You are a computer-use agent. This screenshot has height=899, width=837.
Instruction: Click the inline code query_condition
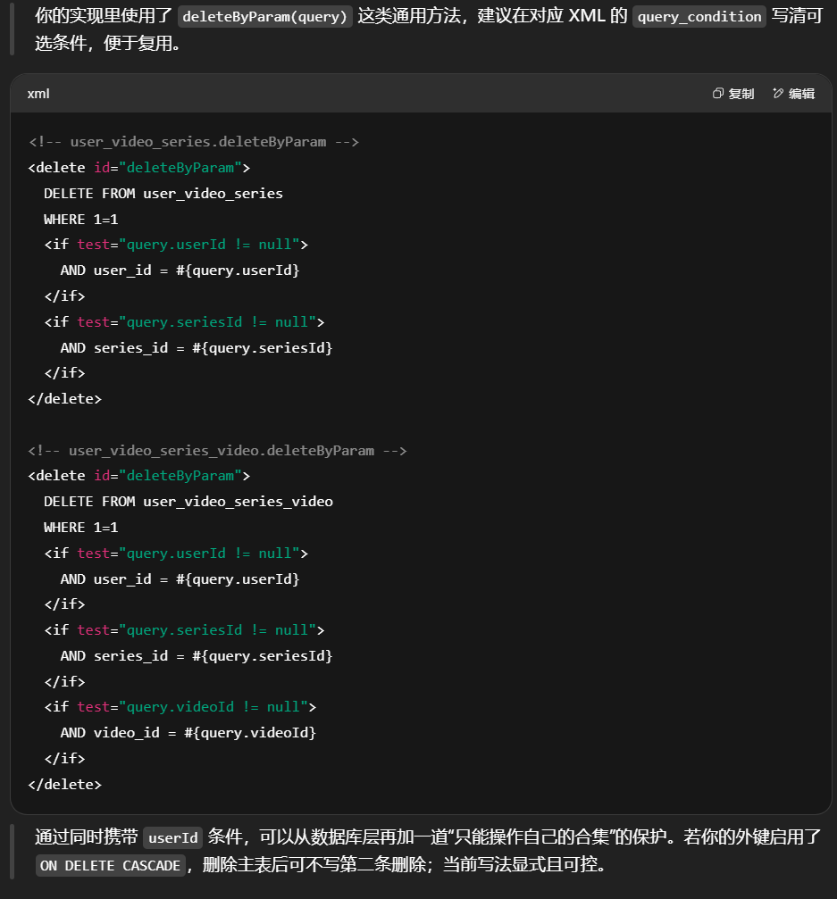pyautogui.click(x=699, y=17)
